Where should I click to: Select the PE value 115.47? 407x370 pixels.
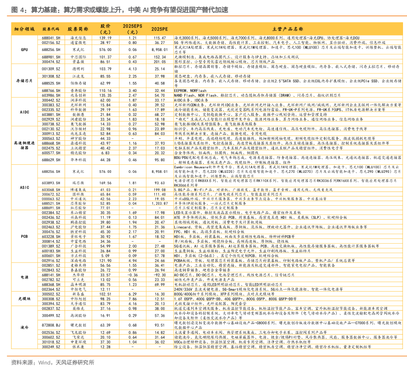159,38
